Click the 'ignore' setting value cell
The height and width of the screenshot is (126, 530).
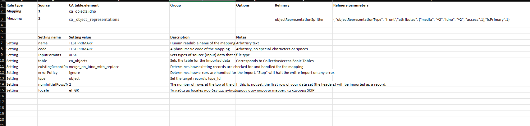pyautogui.click(x=74, y=73)
